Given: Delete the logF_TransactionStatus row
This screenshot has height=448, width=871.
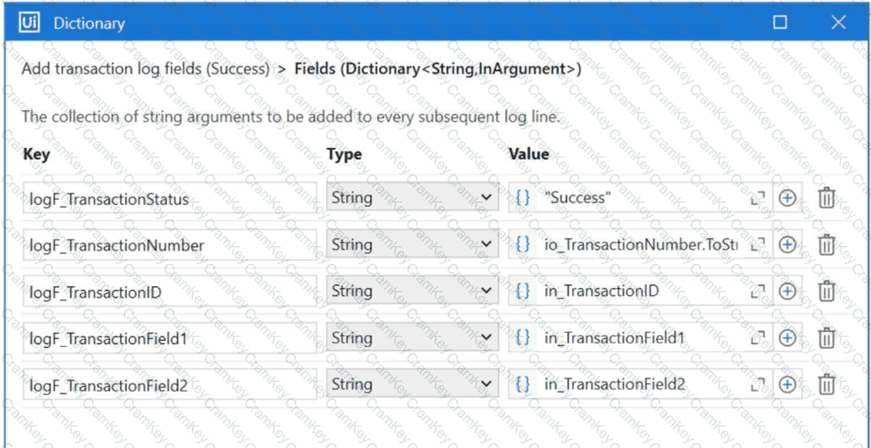Looking at the screenshot, I should (x=826, y=198).
